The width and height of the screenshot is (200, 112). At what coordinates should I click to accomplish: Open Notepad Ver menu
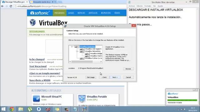(154, 6)
